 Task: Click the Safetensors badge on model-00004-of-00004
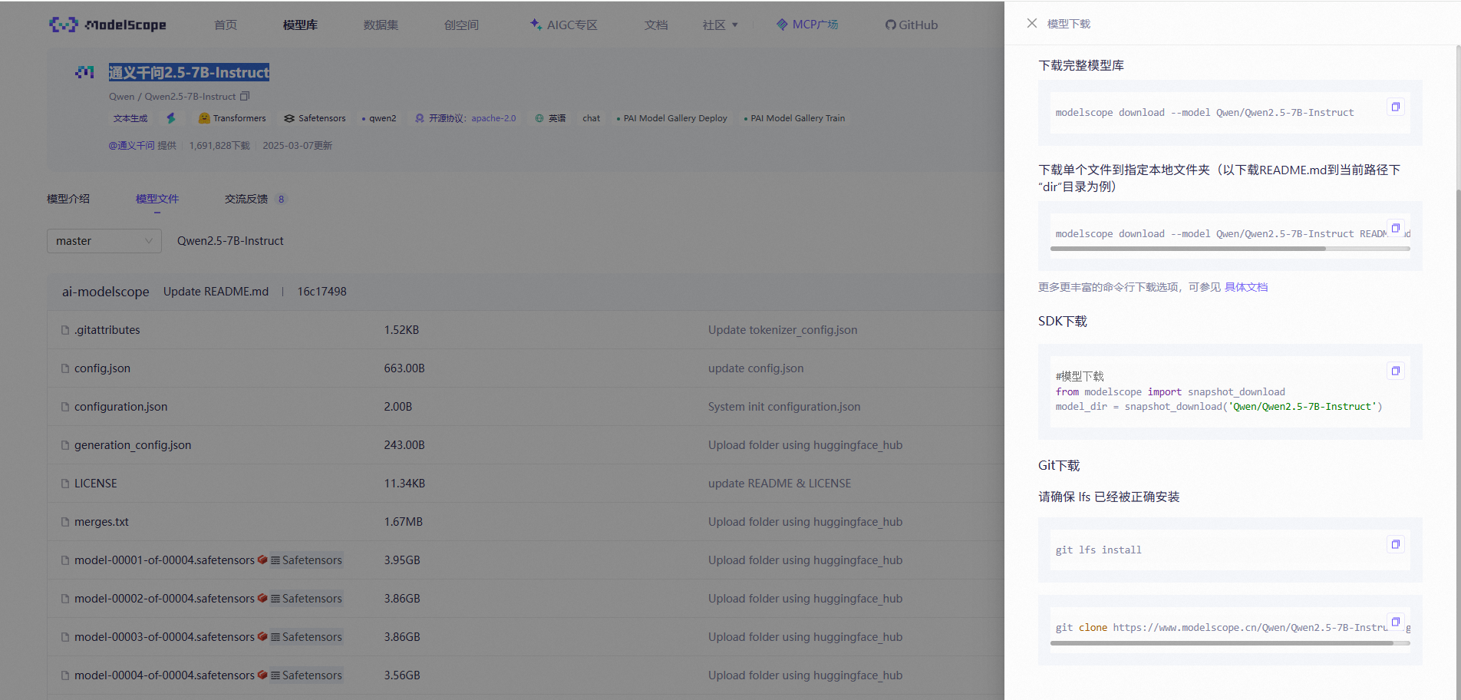pyautogui.click(x=306, y=675)
